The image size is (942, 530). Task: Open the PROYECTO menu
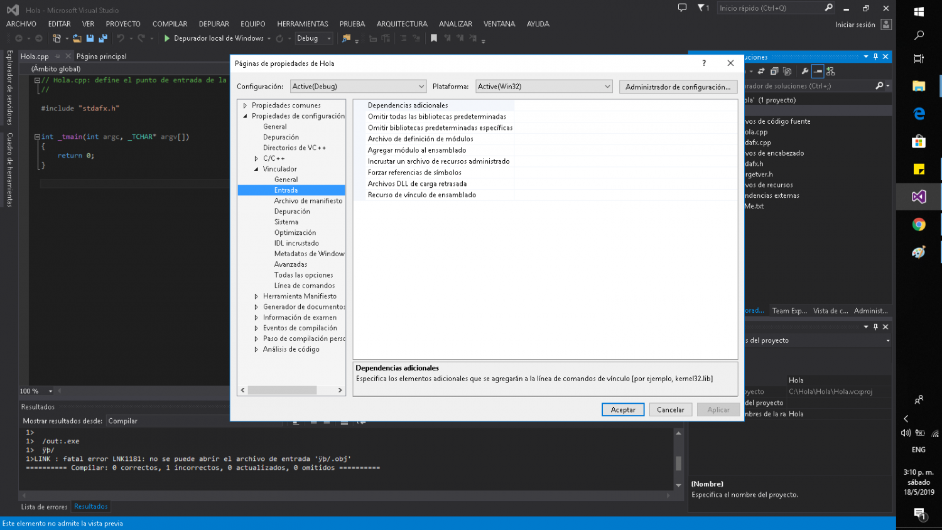[123, 24]
